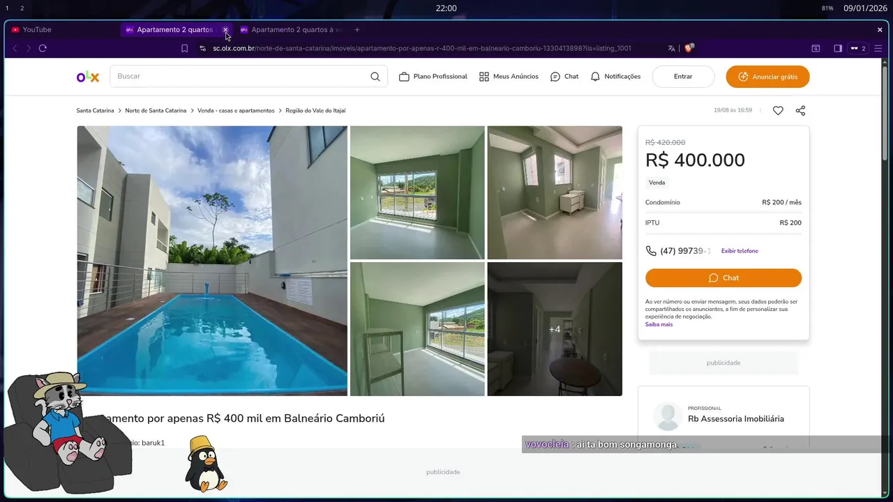Viewport: 893px width, 502px height.
Task: Open a new browser tab
Action: point(357,30)
